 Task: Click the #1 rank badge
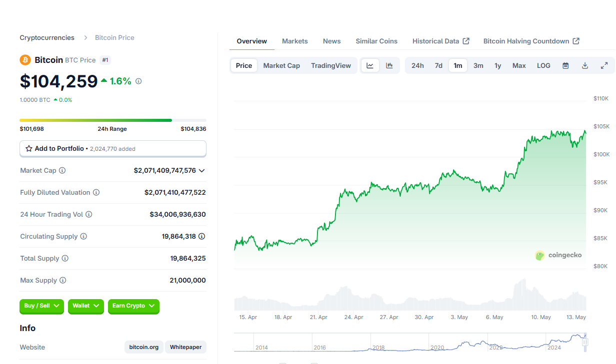pos(105,60)
